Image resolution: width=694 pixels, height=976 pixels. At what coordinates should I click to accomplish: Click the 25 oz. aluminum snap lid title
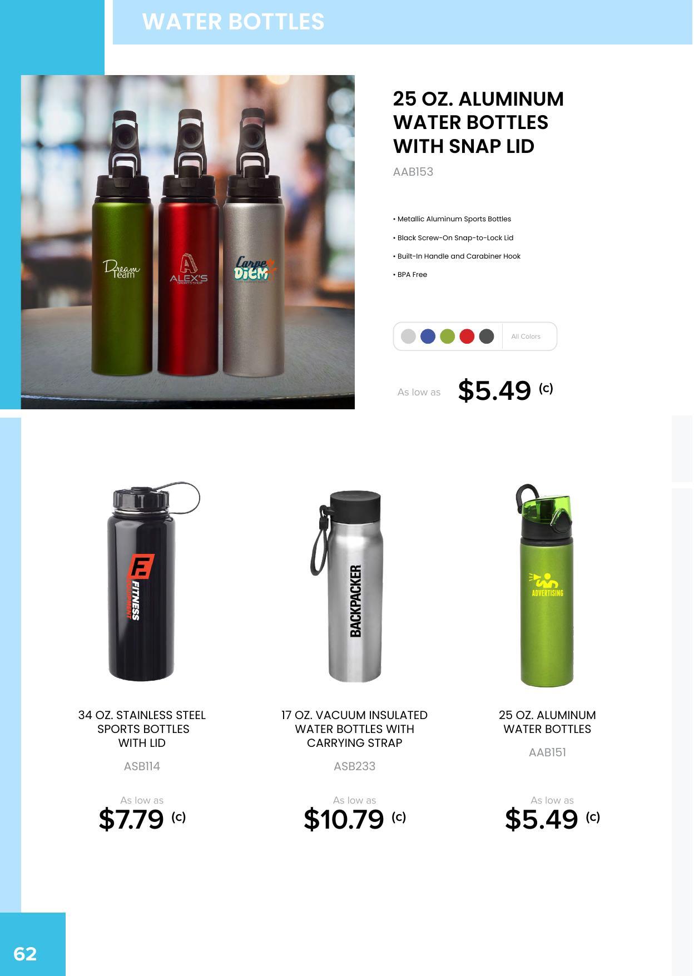478,122
